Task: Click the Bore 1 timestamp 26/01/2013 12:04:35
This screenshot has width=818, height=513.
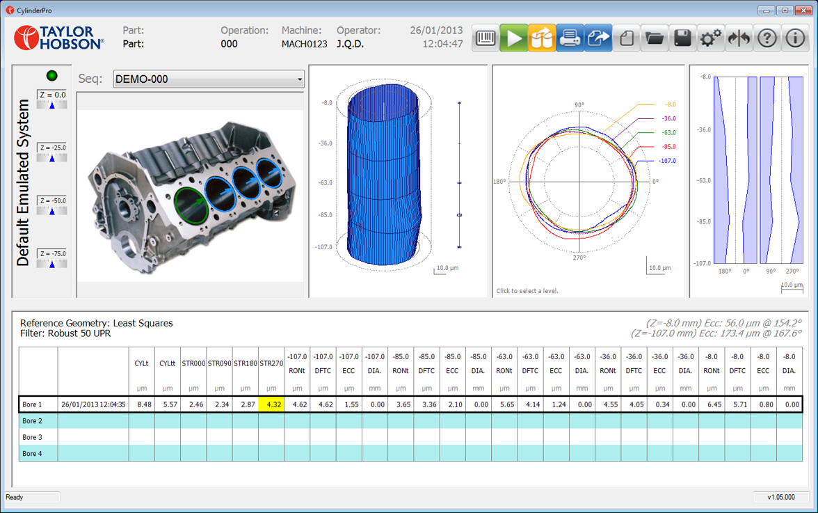Action: point(93,404)
